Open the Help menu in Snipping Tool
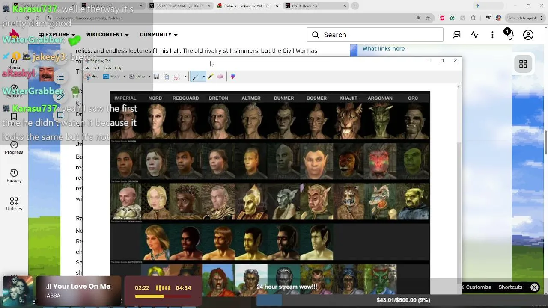The image size is (548, 308). click(119, 68)
